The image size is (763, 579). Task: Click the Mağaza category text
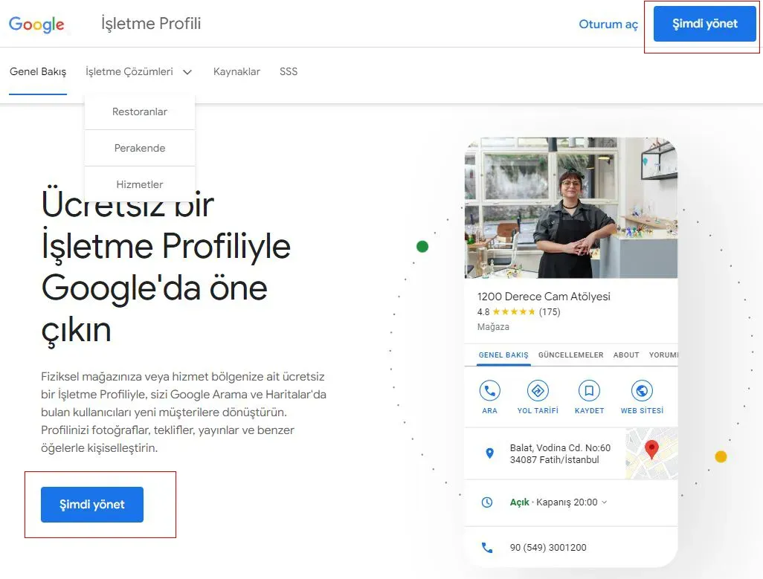493,327
